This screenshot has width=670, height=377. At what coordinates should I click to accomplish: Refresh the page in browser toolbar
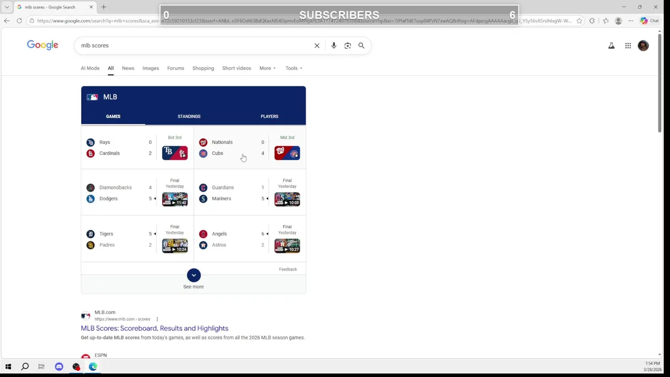pyautogui.click(x=19, y=21)
